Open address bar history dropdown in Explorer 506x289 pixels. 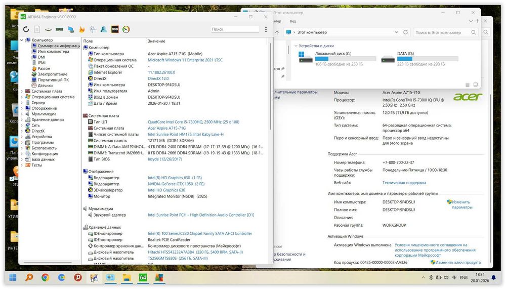(x=396, y=32)
